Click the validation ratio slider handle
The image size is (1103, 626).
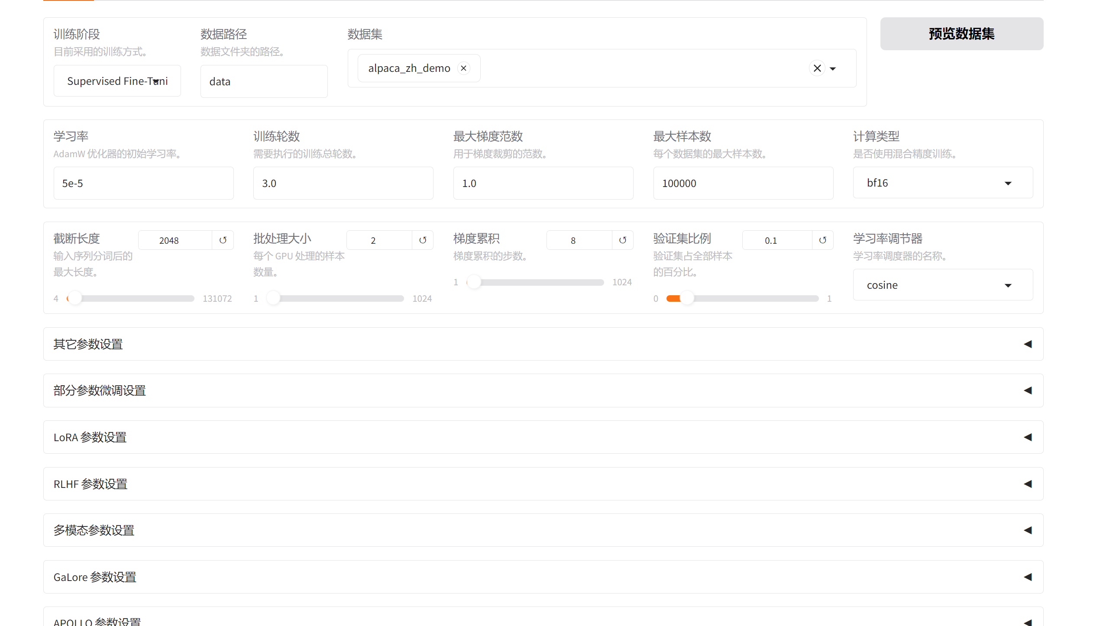(687, 298)
